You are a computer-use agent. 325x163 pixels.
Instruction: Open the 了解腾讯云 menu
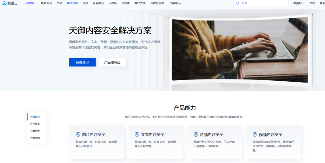coord(176,3)
